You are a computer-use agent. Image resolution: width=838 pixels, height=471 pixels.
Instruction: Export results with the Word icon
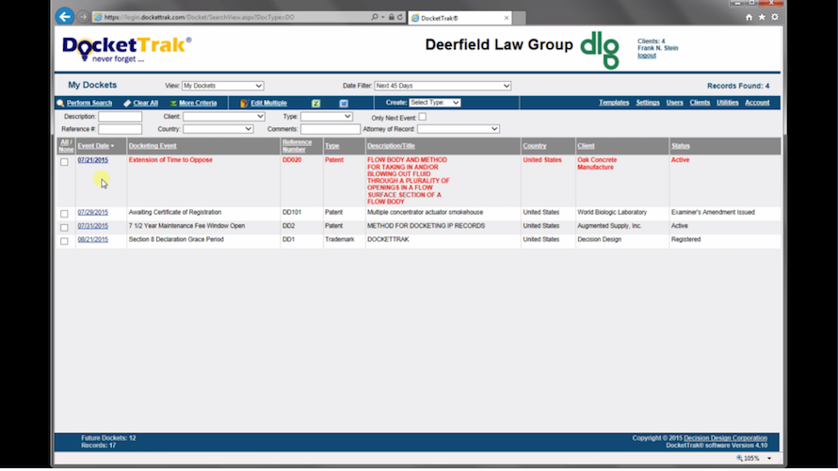344,104
